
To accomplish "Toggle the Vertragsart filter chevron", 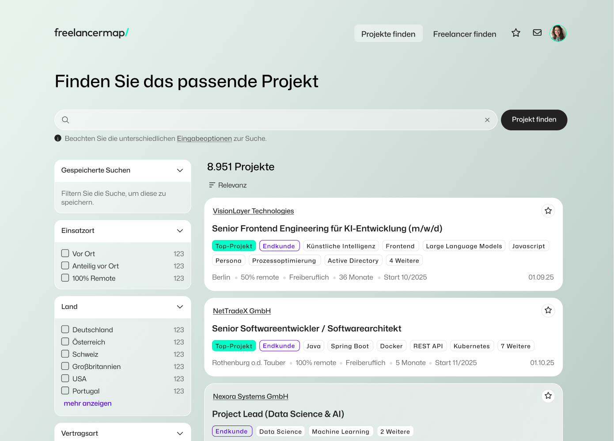I will point(180,433).
